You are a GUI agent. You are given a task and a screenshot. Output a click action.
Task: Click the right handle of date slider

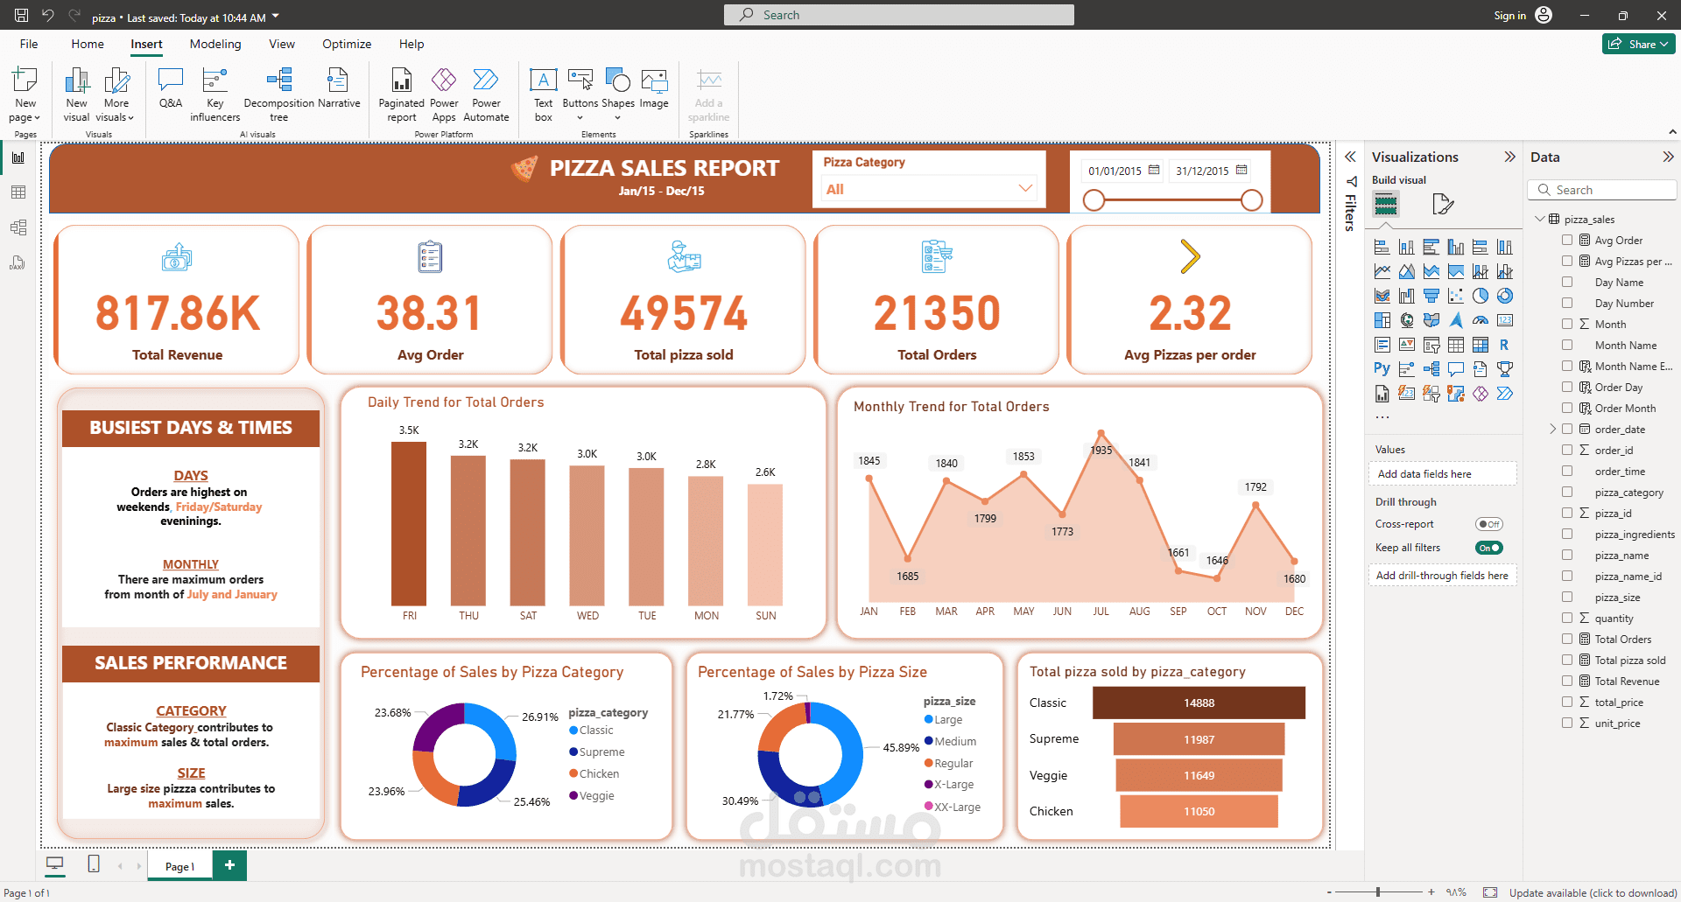pos(1252,200)
